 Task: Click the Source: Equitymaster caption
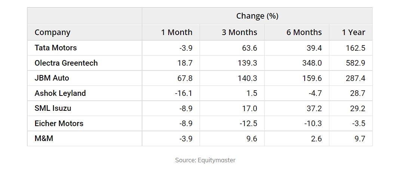[205, 160]
